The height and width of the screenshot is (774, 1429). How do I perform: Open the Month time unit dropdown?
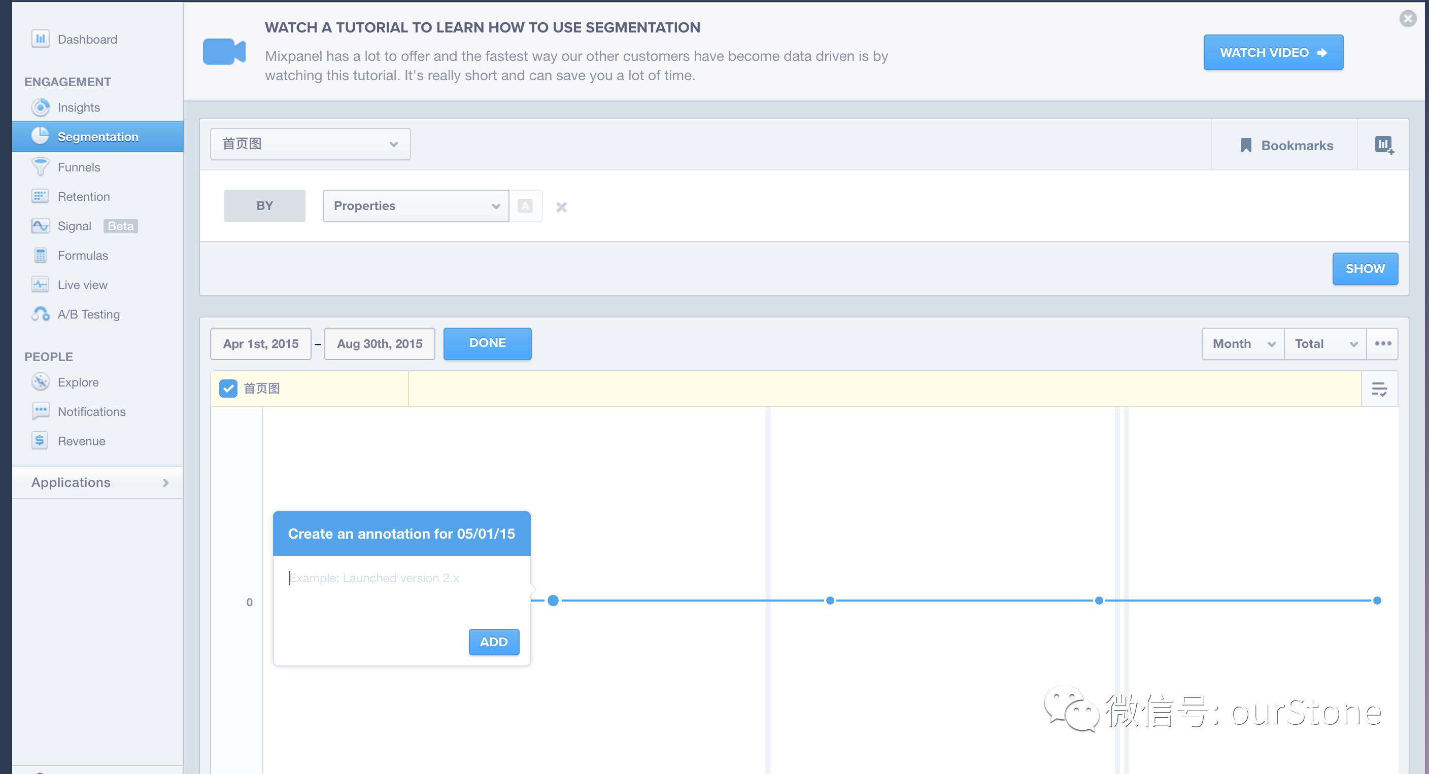click(1243, 344)
